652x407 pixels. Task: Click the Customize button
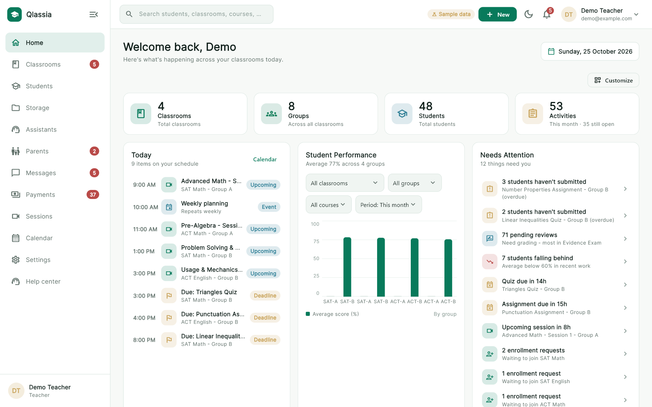coord(613,80)
